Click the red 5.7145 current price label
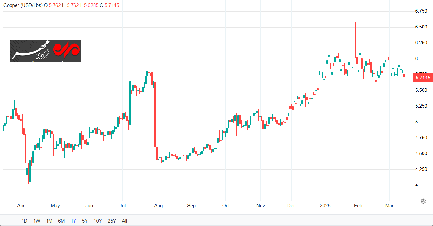Screen dimensions: 433x226 [x=423, y=78]
